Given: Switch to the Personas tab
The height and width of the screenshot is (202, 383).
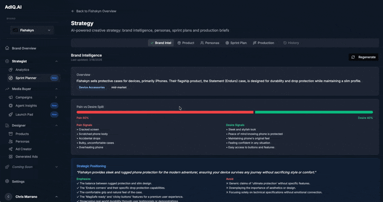Looking at the screenshot, I should [210, 43].
